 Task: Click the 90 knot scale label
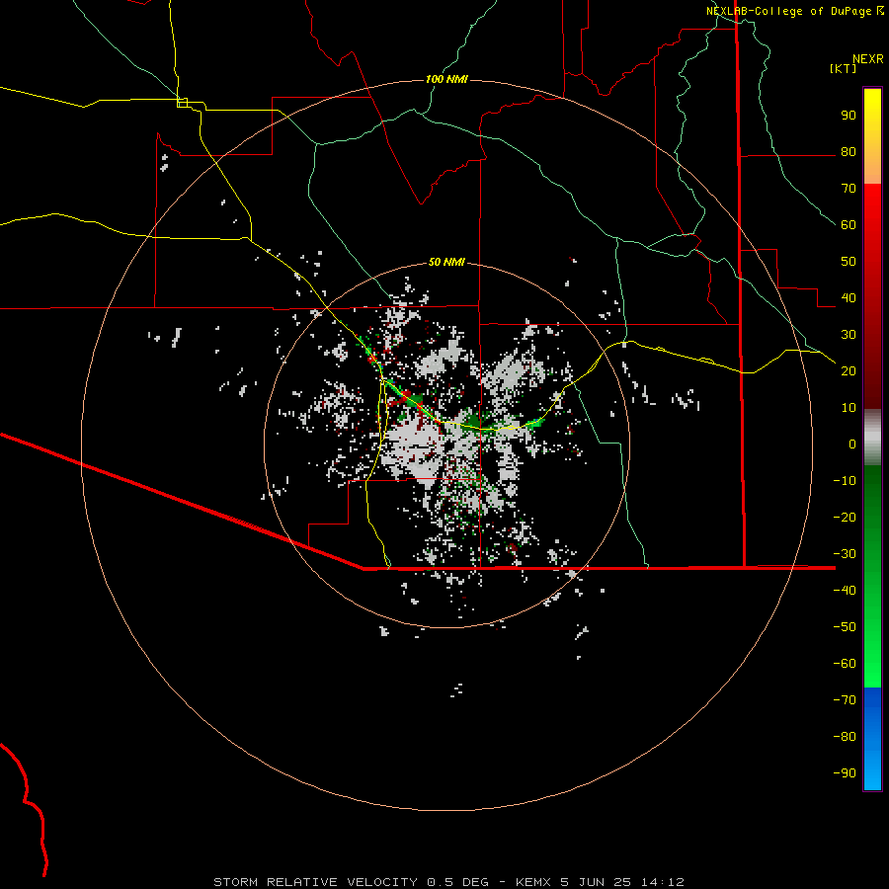click(849, 116)
